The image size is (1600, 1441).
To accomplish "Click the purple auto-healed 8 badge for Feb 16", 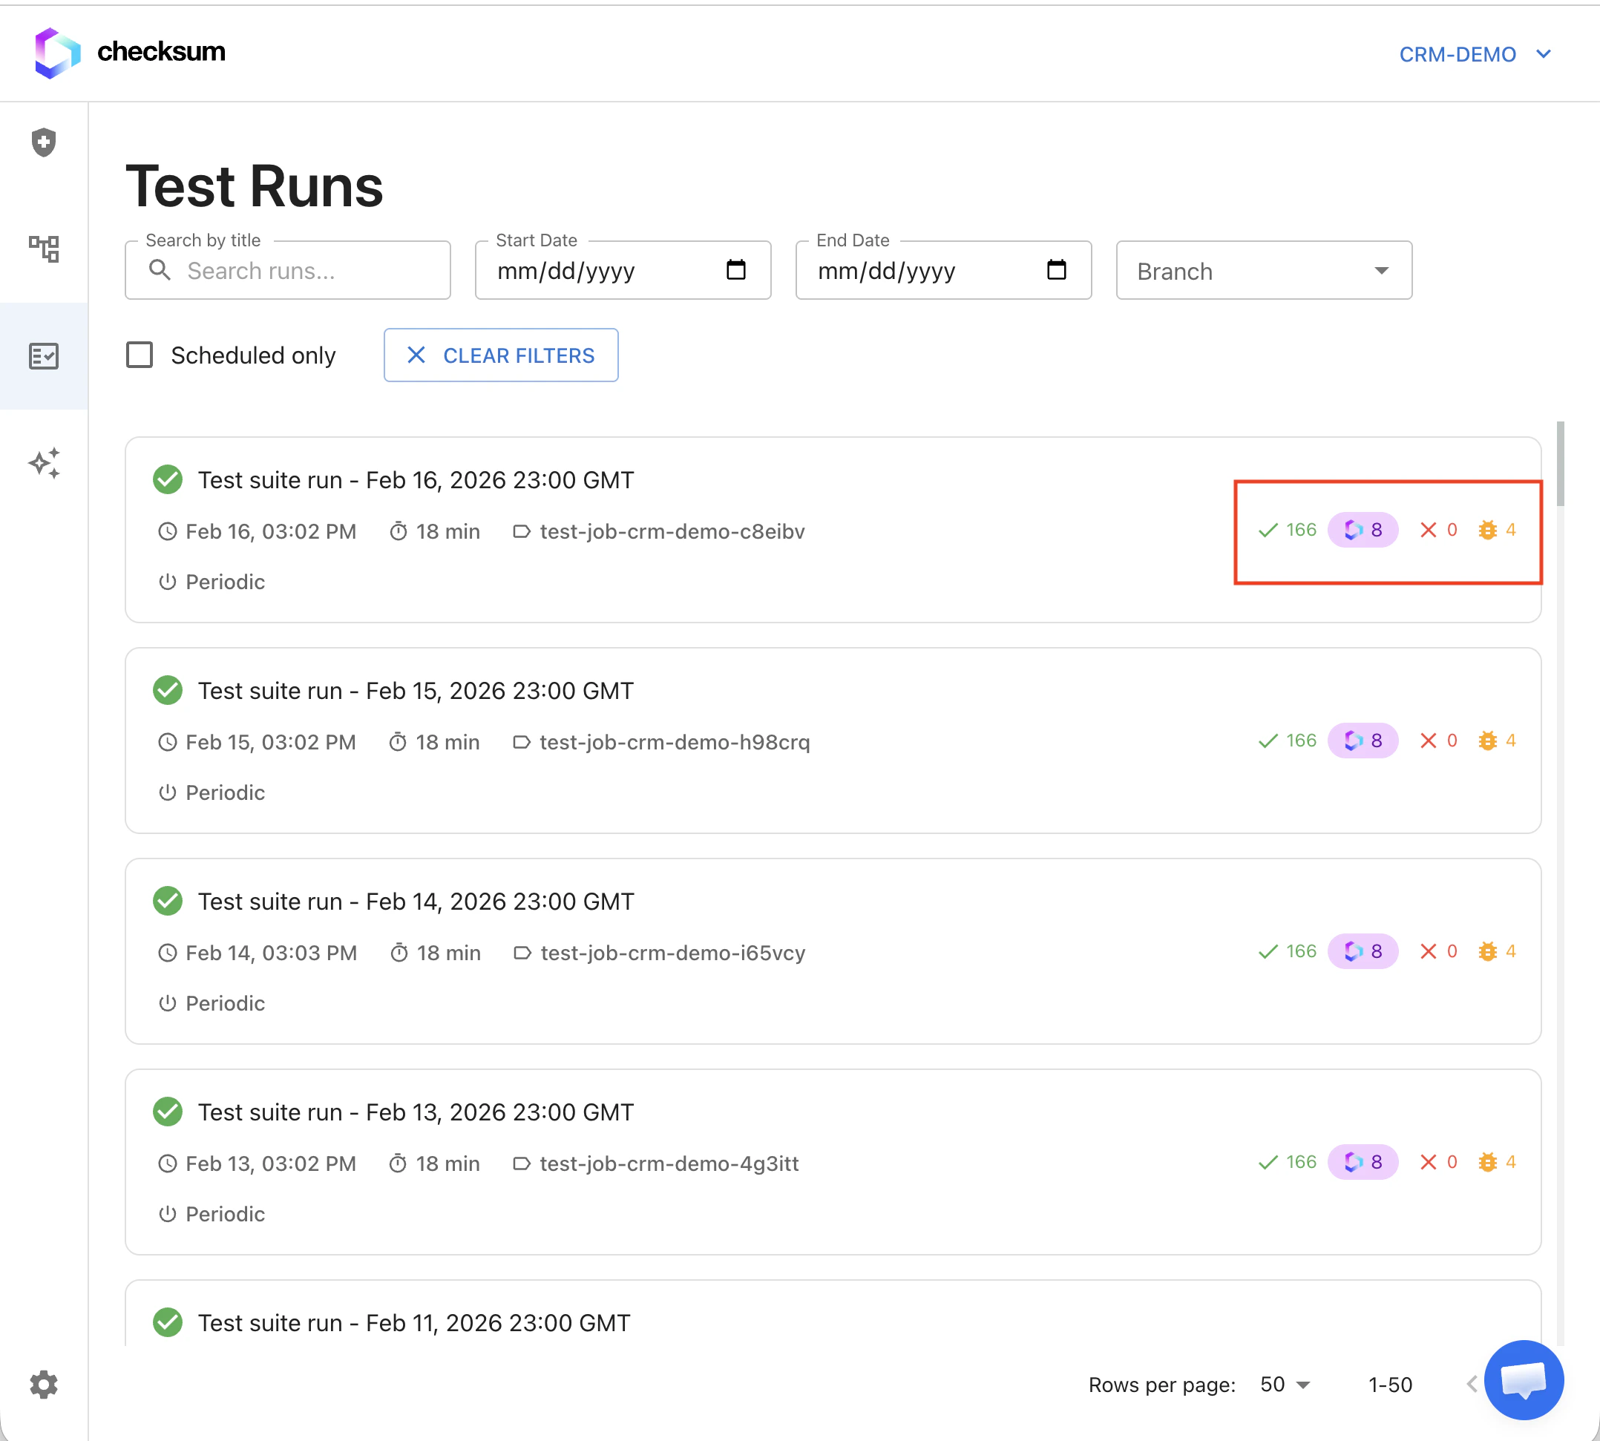I will (1363, 530).
